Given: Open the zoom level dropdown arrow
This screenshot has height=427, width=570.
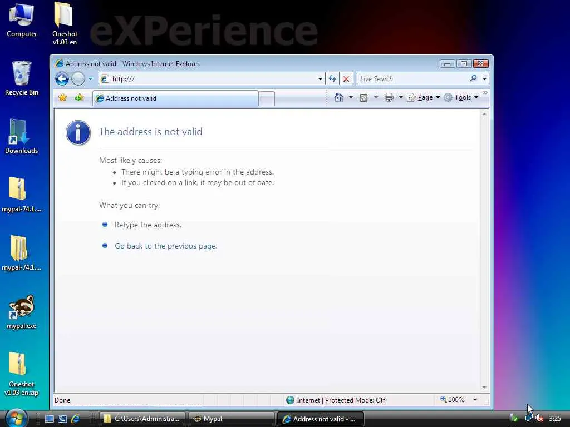Looking at the screenshot, I should 475,400.
